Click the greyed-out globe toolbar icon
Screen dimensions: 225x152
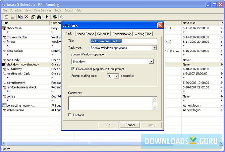62,17
